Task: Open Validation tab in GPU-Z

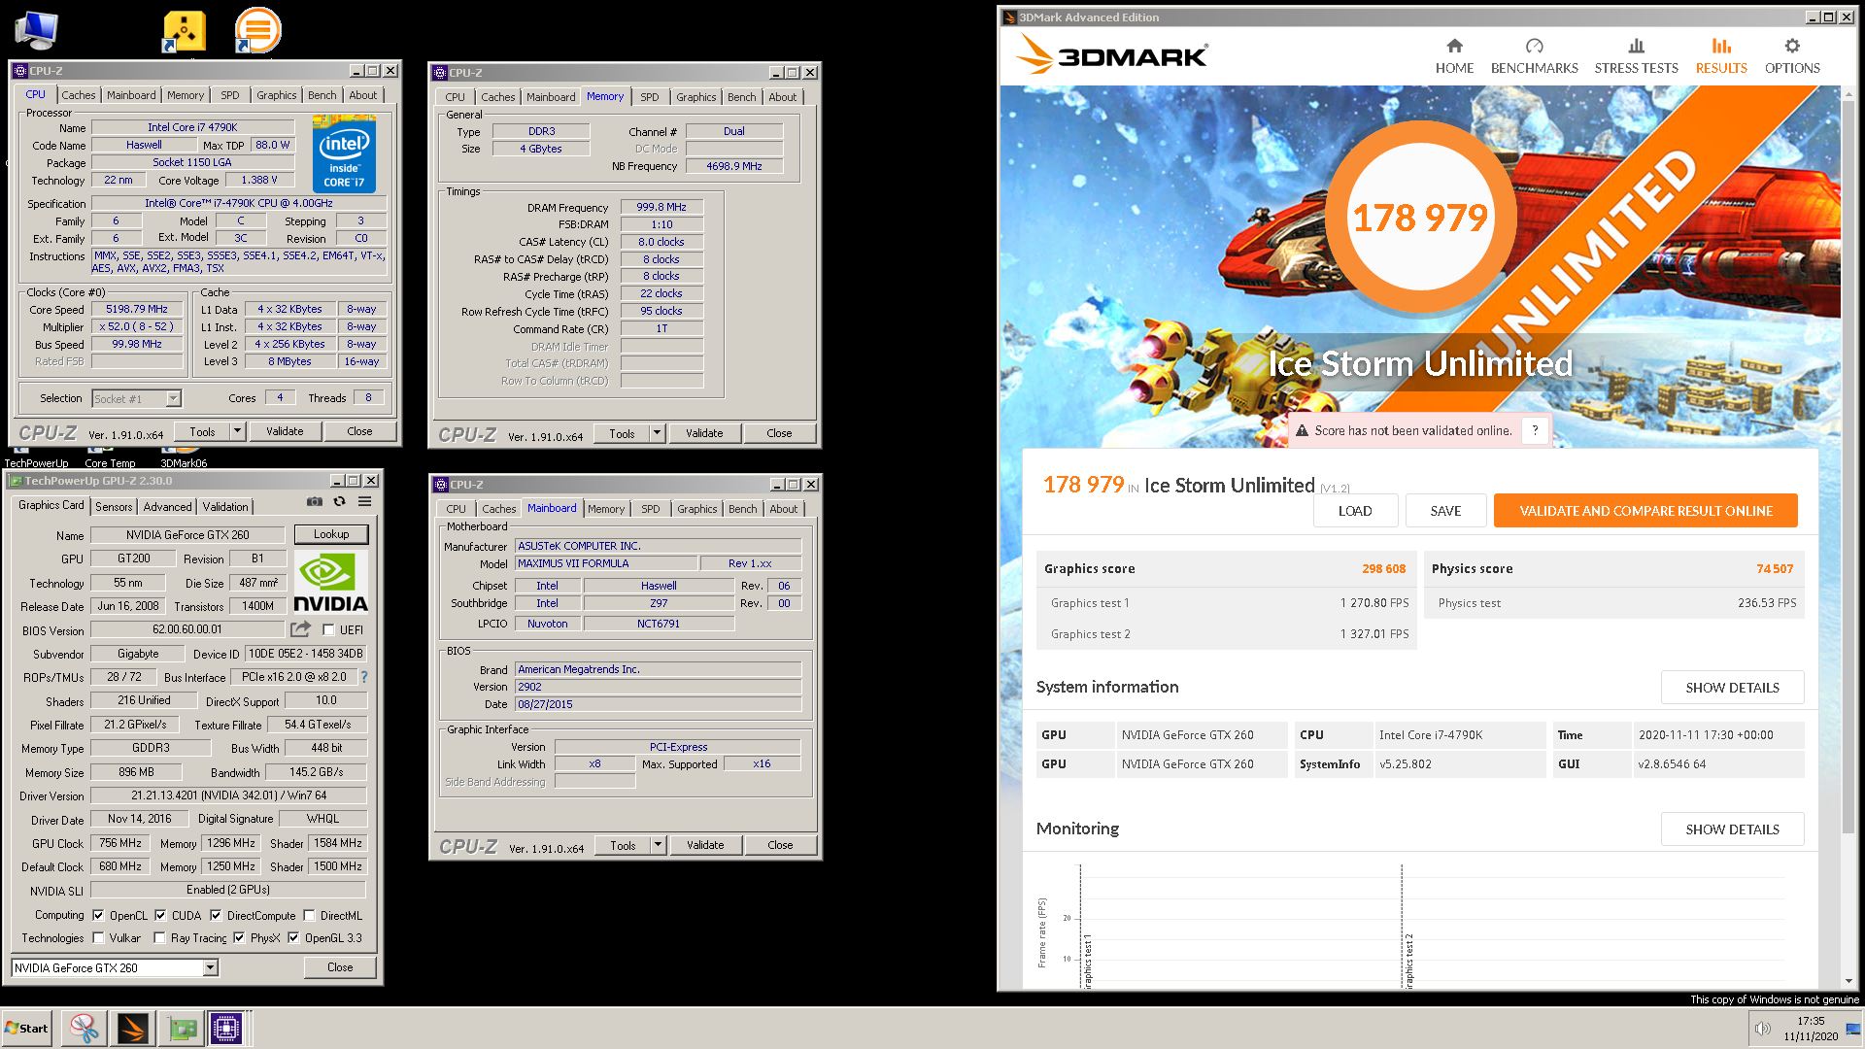Action: (225, 506)
